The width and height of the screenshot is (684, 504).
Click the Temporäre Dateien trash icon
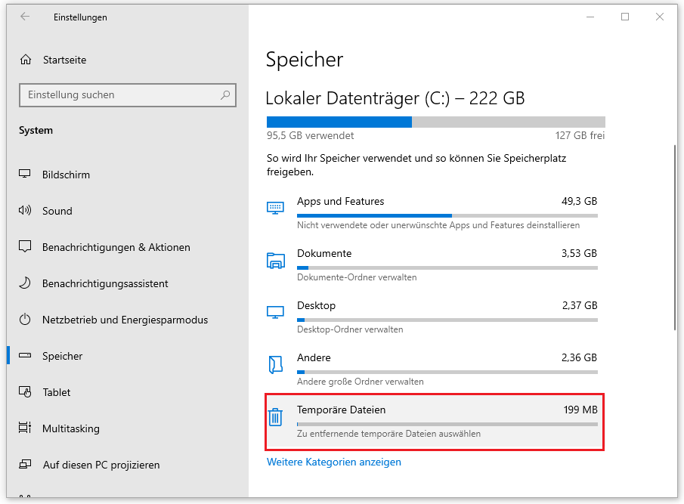(x=276, y=416)
